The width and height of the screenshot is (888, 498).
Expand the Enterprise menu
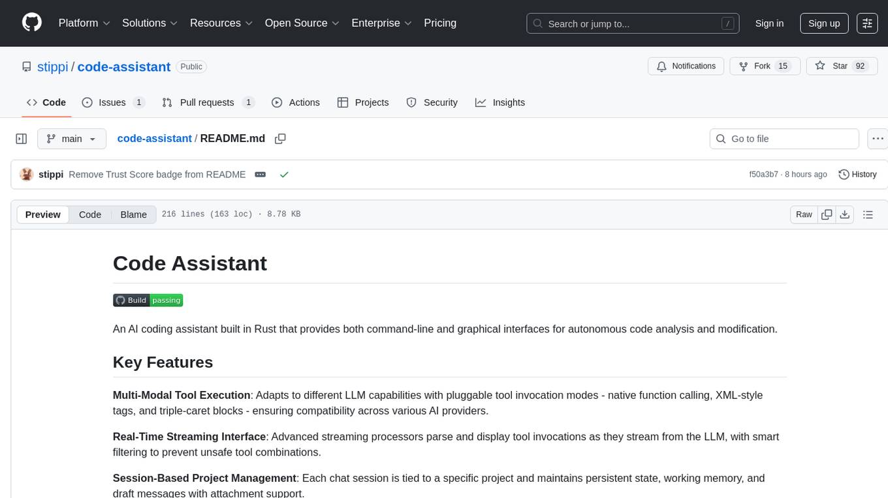(382, 23)
